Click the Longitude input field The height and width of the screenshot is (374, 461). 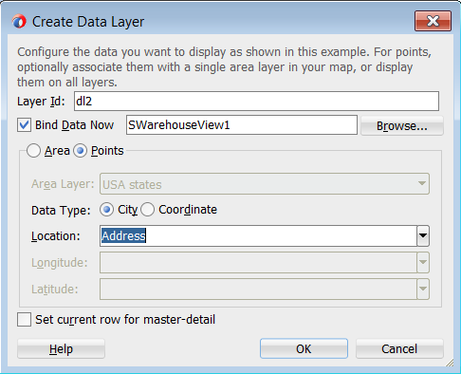258,262
